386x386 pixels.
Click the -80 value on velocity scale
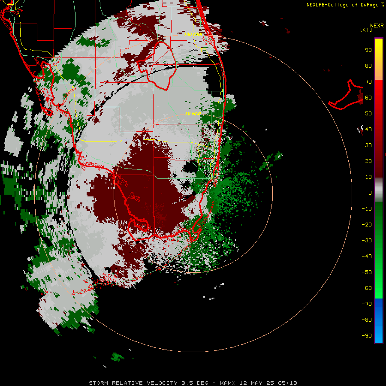[367, 320]
